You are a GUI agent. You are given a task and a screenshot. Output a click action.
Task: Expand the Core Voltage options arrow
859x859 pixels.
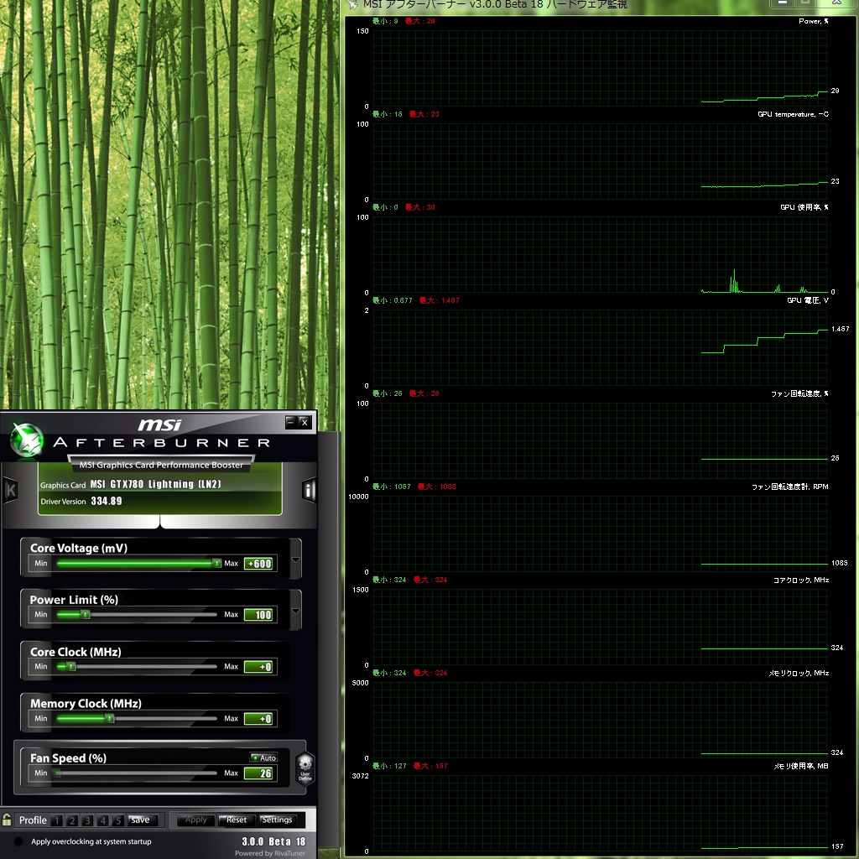tap(295, 560)
